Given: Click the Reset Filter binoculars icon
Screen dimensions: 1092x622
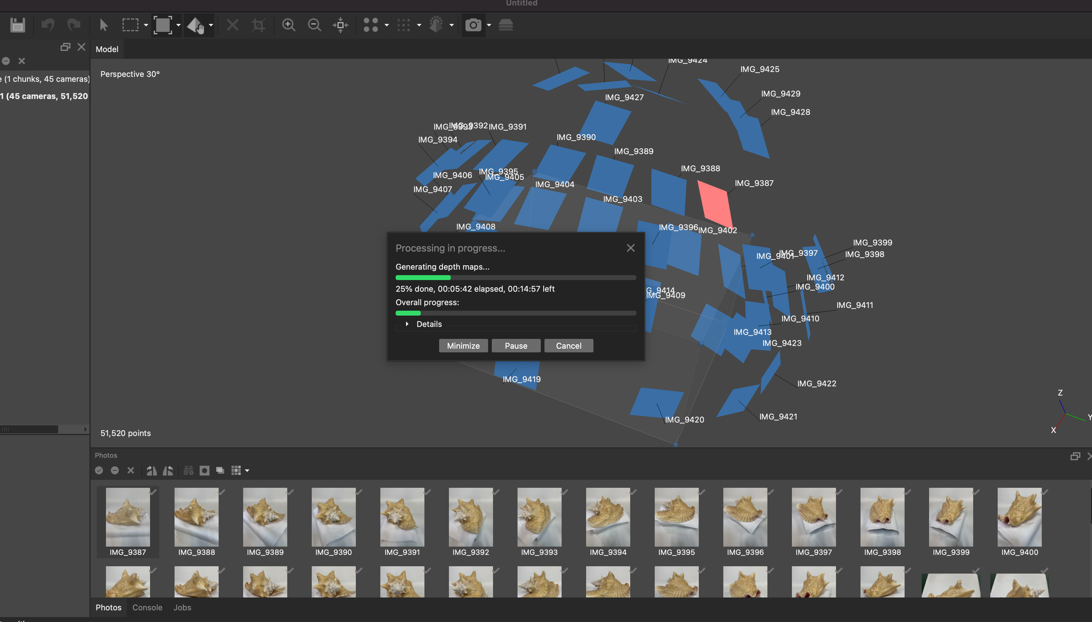Looking at the screenshot, I should tap(188, 471).
